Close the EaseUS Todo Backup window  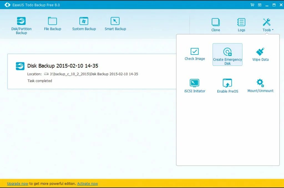281,5
